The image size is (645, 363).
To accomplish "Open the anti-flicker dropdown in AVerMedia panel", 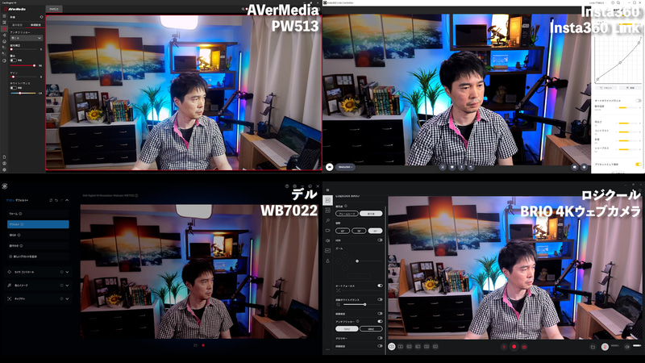I will pyautogui.click(x=27, y=38).
